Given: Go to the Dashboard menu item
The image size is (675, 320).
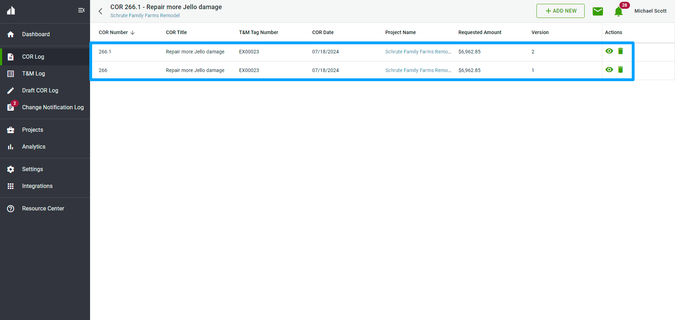Looking at the screenshot, I should 36,34.
